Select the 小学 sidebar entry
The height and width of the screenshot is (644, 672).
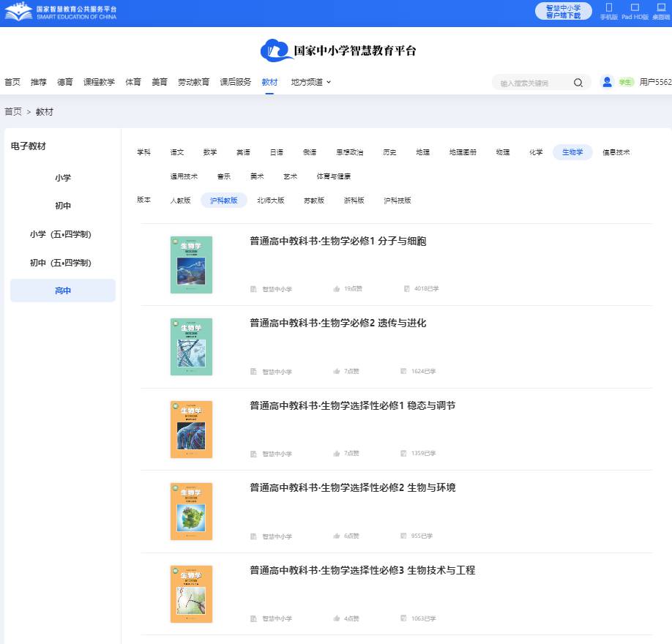pyautogui.click(x=62, y=177)
